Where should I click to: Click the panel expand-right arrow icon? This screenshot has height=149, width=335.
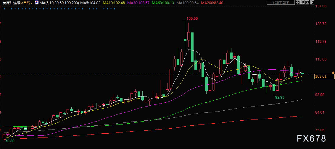[x=312, y=2]
